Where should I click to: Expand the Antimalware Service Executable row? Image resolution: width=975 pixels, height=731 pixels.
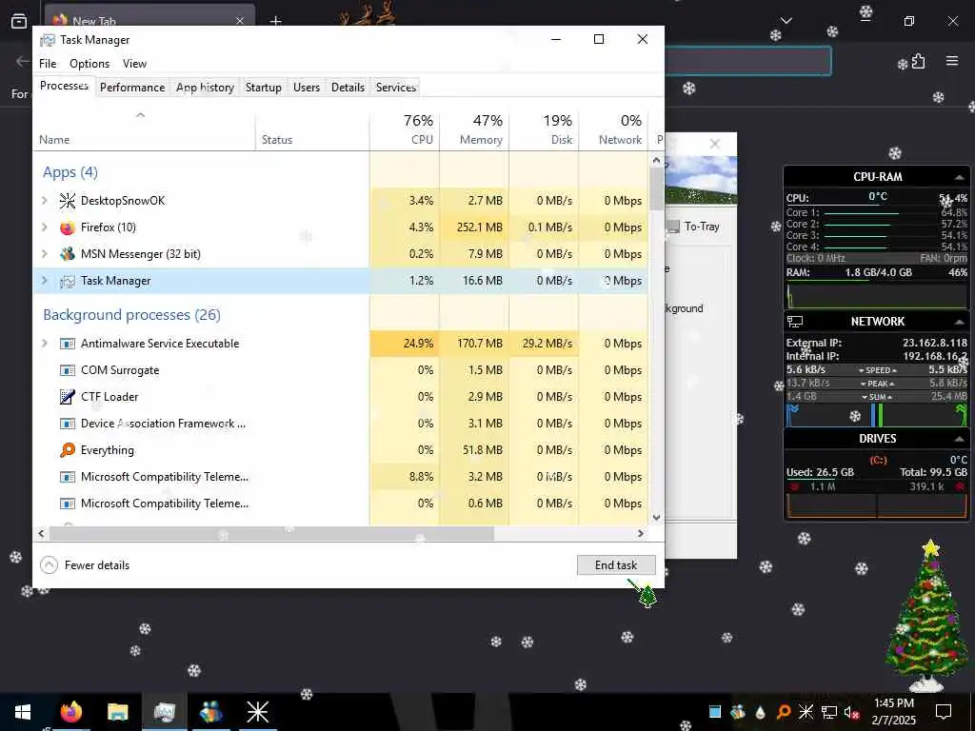[x=44, y=343]
